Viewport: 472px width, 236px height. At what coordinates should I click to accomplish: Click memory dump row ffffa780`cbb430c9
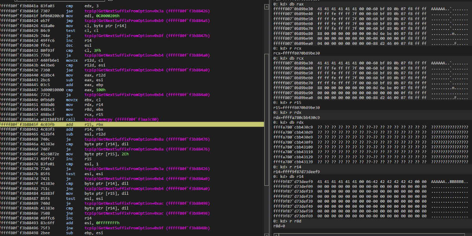371,127
